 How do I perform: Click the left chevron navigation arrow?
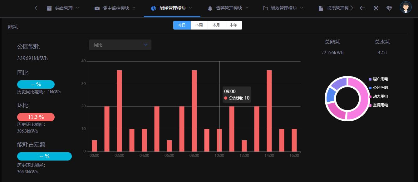pos(36,8)
